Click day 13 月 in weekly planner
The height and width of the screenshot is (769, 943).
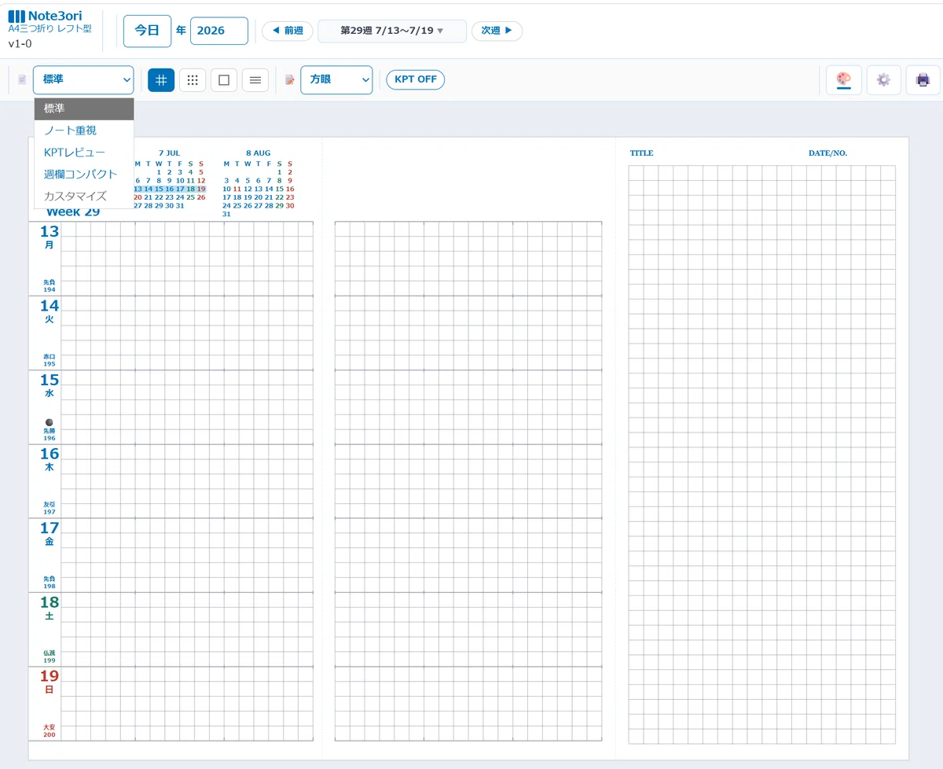pos(50,236)
